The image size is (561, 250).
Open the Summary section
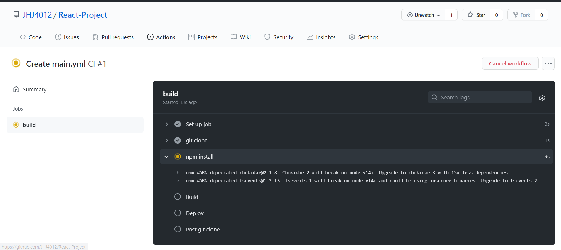pos(34,89)
